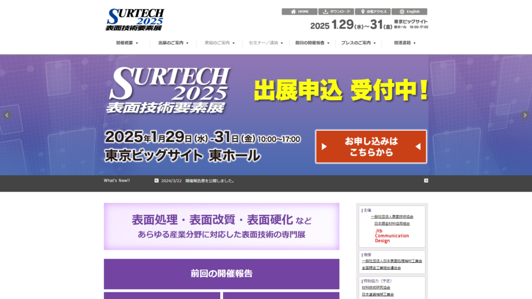Open 日本塗装機械工業会 link

click(x=378, y=295)
